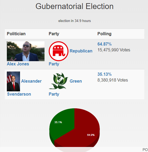This screenshot has width=148, height=152.
Task: Select the green slice of the pie chart
Action: (x=62, y=123)
